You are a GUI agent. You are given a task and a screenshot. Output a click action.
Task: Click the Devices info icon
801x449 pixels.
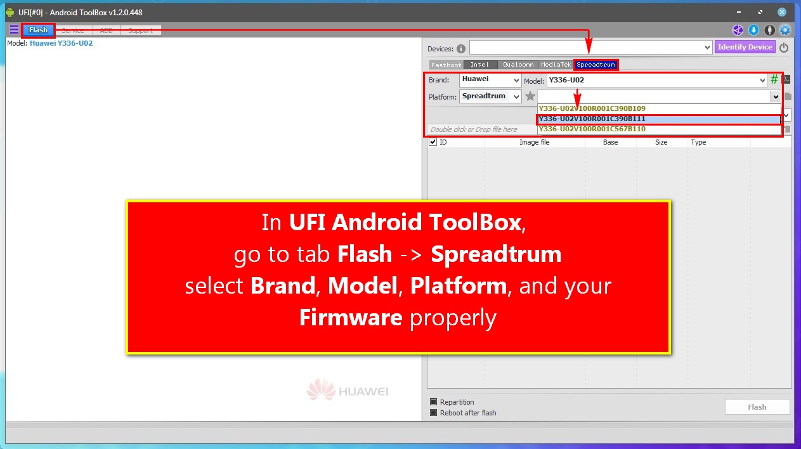tap(461, 48)
